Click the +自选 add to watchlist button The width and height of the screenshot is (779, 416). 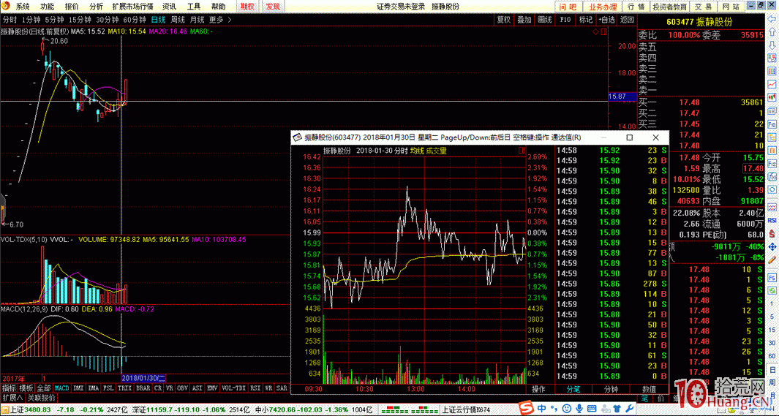(x=606, y=20)
